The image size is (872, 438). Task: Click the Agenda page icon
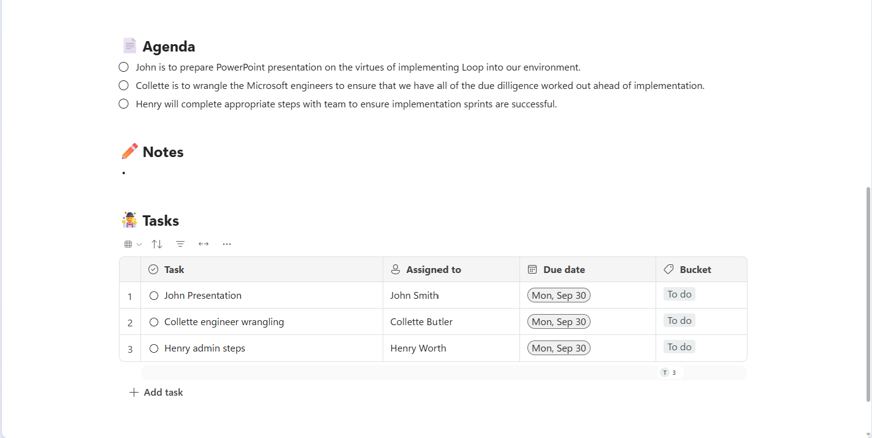point(129,46)
